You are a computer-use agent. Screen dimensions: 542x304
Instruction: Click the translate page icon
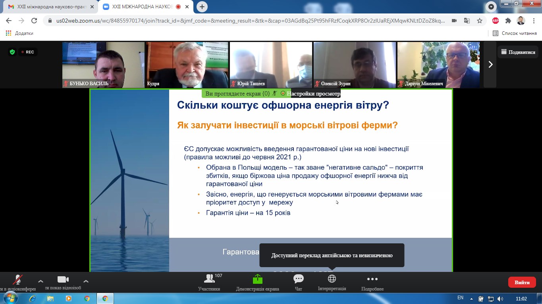coord(467,21)
